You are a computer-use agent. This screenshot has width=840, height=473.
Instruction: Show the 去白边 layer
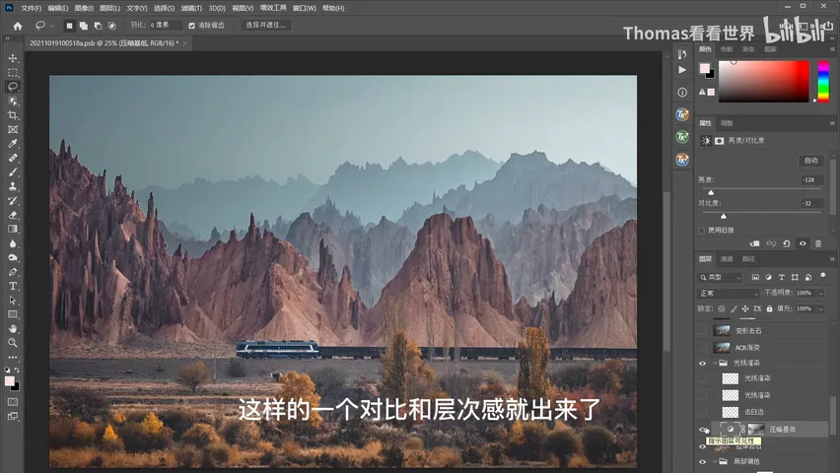[702, 412]
